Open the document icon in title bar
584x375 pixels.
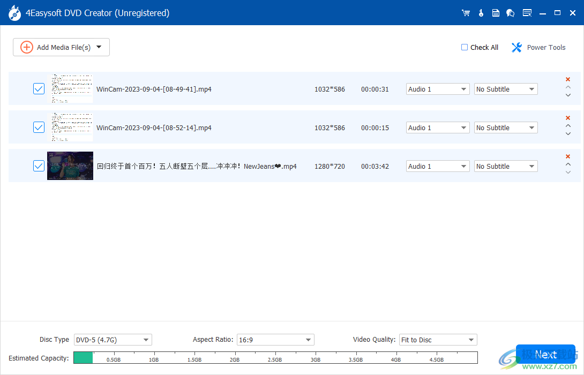(496, 12)
